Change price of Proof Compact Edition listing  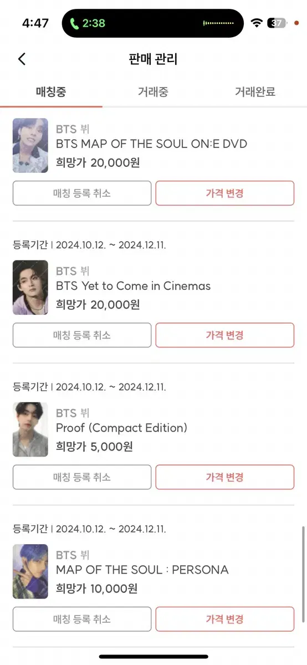(224, 477)
